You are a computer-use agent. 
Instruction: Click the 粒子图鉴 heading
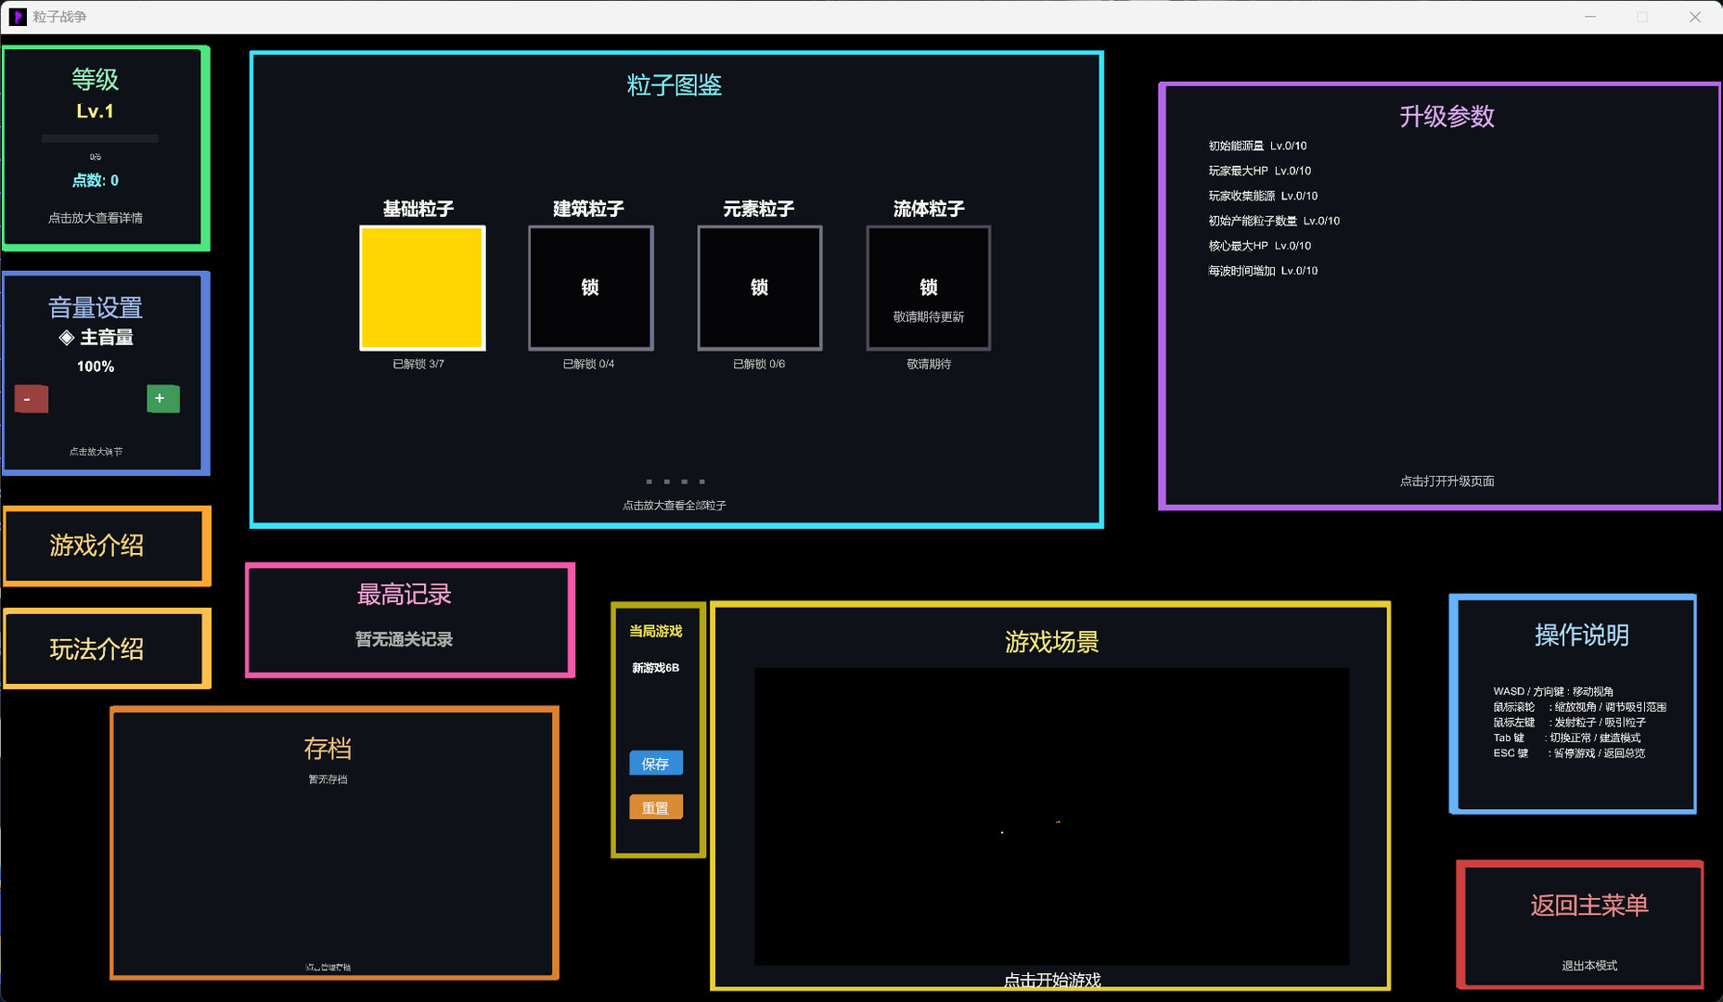[x=675, y=85]
